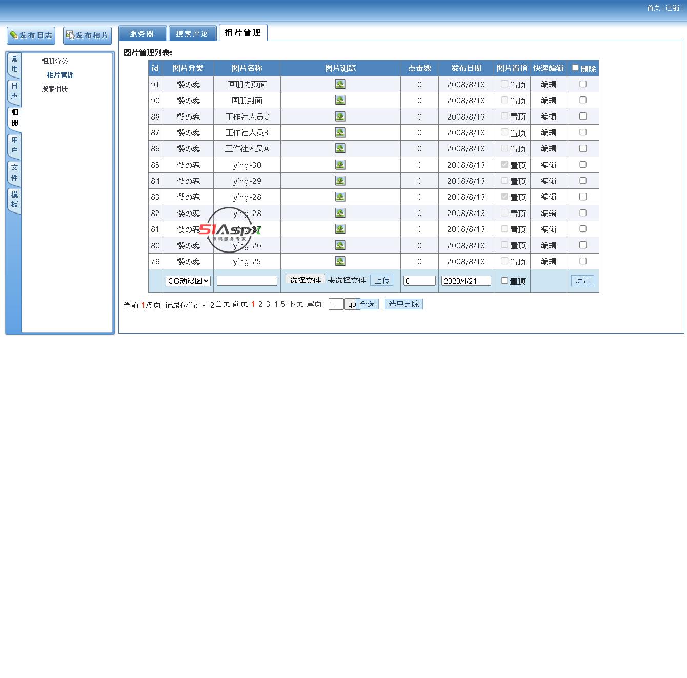
Task: View picture icon in 工作社人员B row
Action: [x=340, y=132]
